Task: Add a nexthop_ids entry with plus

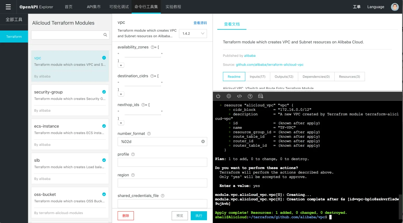Action: click(121, 123)
